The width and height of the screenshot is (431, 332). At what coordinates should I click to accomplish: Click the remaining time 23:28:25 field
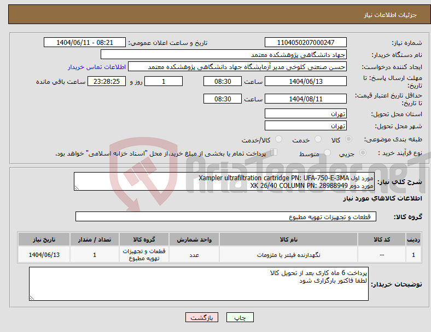point(107,81)
